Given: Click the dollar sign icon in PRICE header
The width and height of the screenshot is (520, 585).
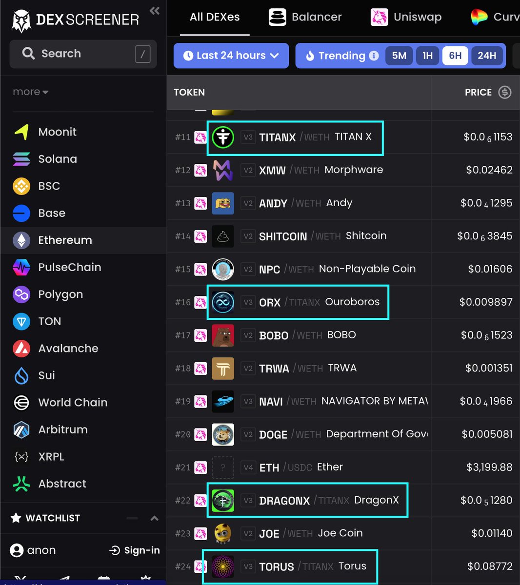Looking at the screenshot, I should click(x=505, y=92).
